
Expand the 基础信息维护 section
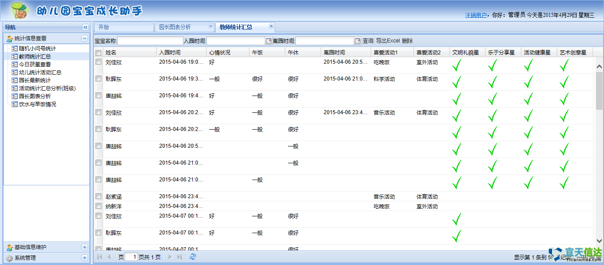(x=84, y=247)
